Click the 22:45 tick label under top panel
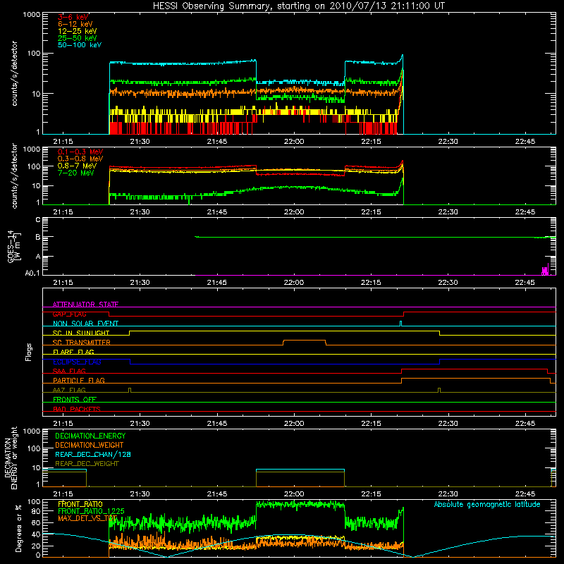The image size is (564, 564). (525, 142)
